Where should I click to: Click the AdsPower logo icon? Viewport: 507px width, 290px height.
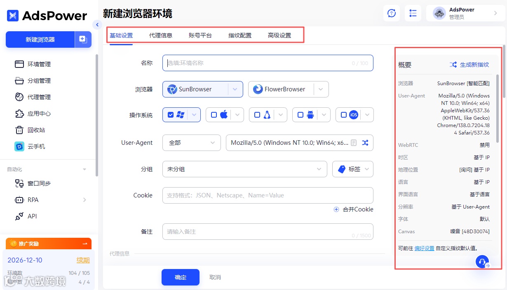pos(13,16)
